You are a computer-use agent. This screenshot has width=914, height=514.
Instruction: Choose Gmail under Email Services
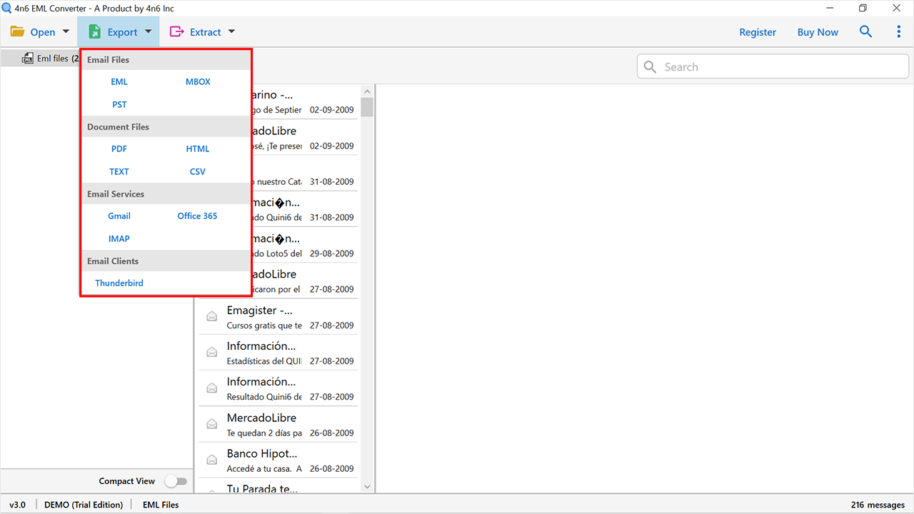point(119,216)
